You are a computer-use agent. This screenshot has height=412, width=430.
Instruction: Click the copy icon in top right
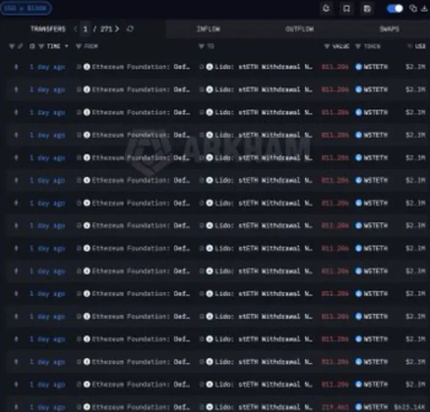[413, 9]
